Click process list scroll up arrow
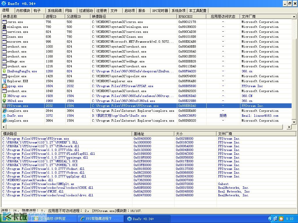The height and width of the screenshot is (223, 298). pos(294,17)
